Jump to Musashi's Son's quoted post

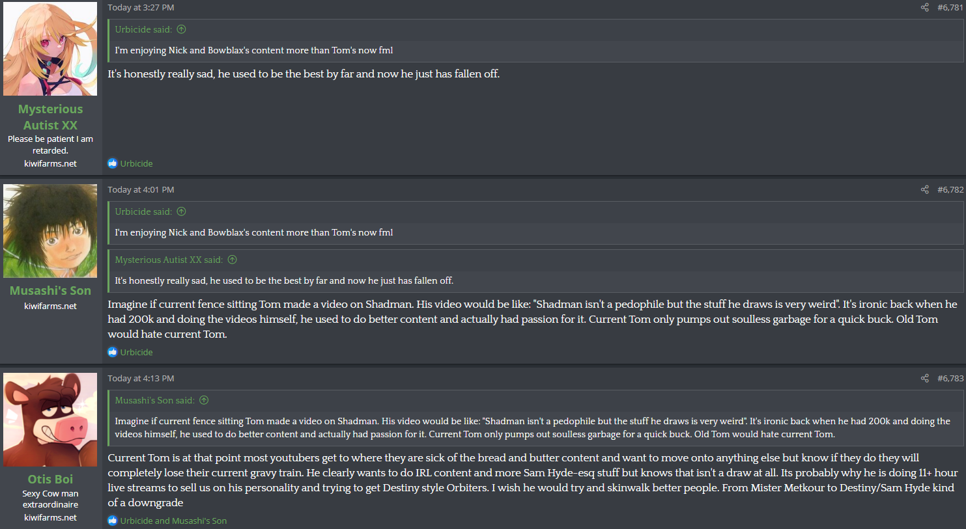click(204, 400)
